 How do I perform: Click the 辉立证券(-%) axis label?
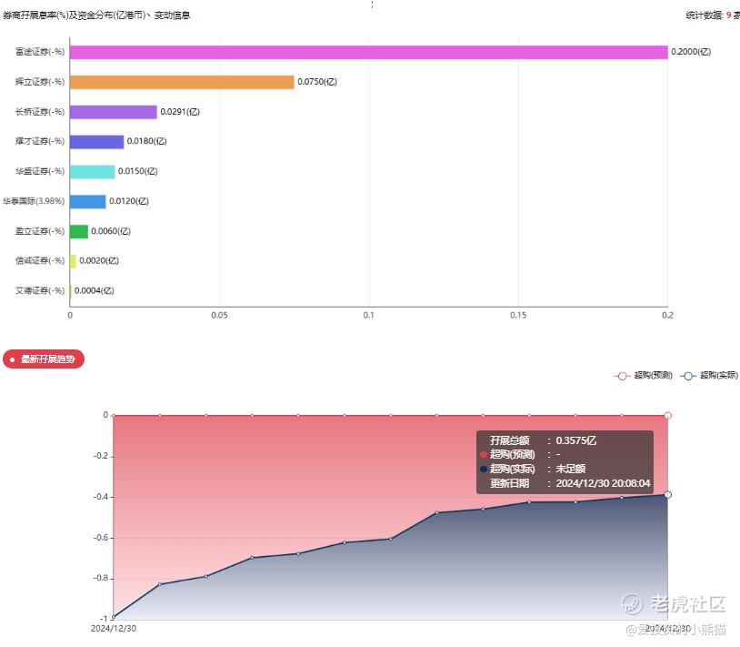tap(40, 82)
